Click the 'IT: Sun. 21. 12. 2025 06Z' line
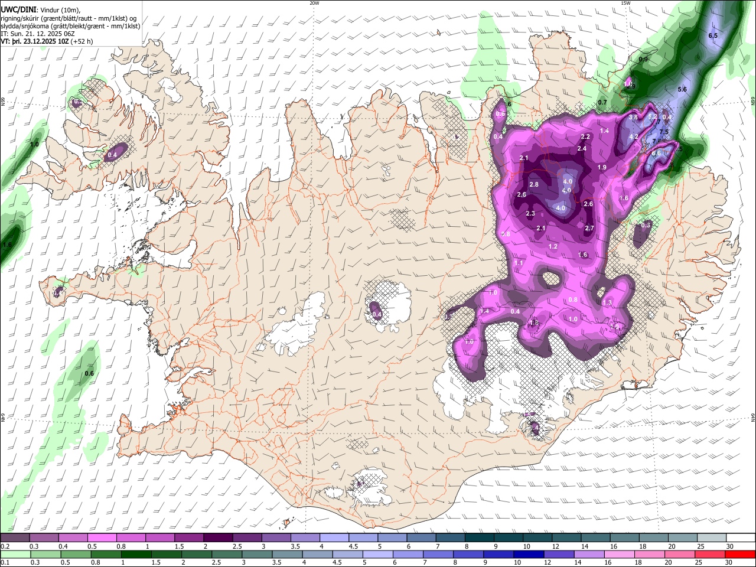 38,34
